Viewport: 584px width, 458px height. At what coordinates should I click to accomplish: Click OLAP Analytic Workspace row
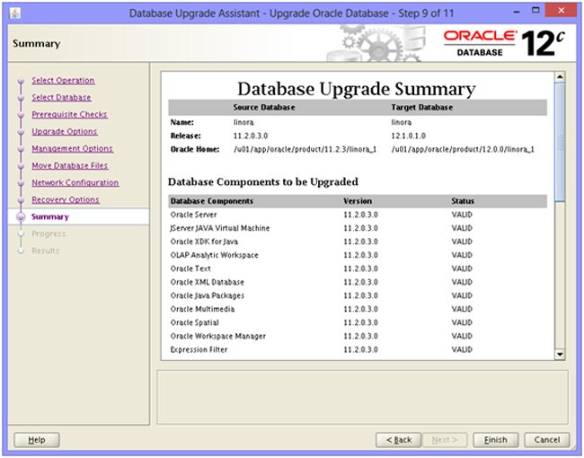tap(358, 255)
